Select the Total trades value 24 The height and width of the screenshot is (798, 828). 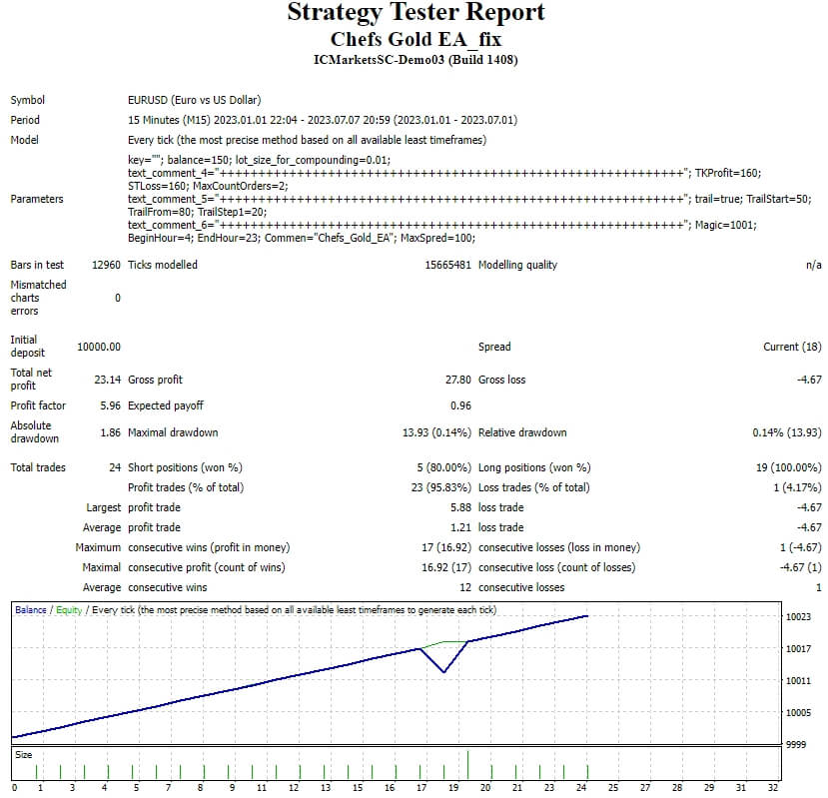coord(115,467)
